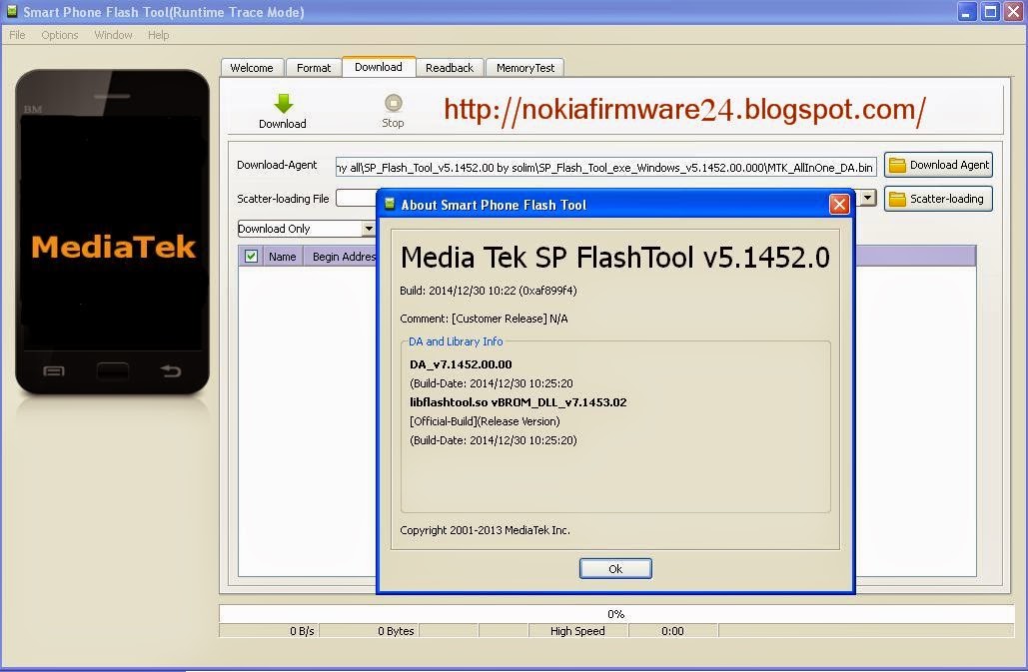Image resolution: width=1028 pixels, height=672 pixels.
Task: Open the Window menu
Action: pos(114,35)
